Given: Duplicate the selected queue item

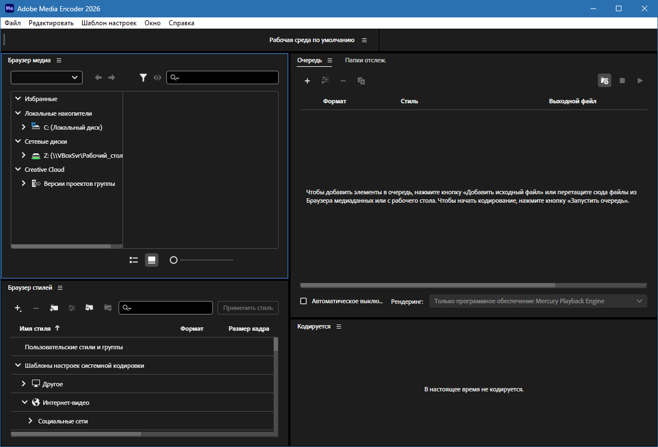Looking at the screenshot, I should (x=361, y=81).
